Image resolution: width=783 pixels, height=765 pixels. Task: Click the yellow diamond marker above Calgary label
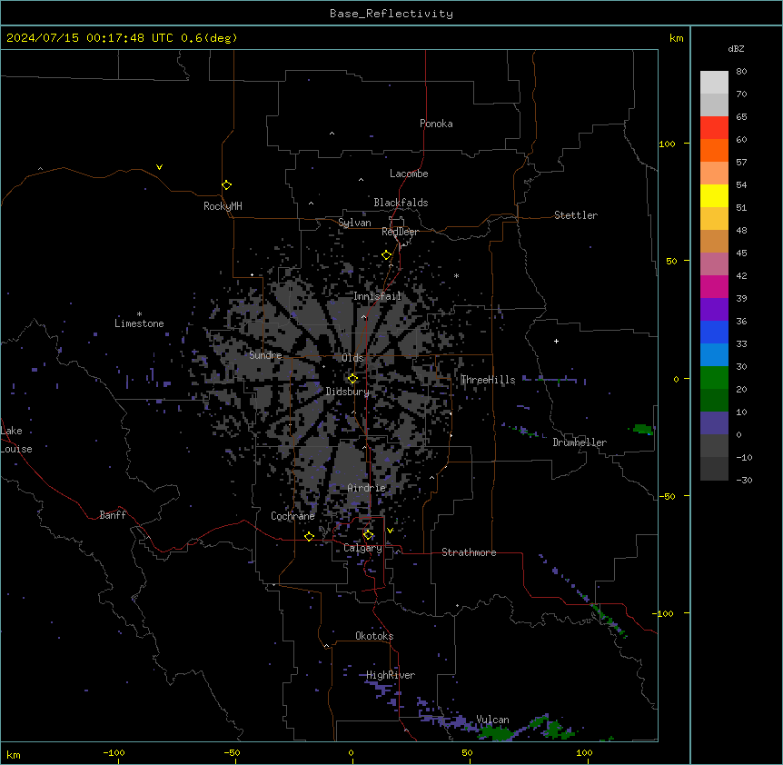click(368, 535)
